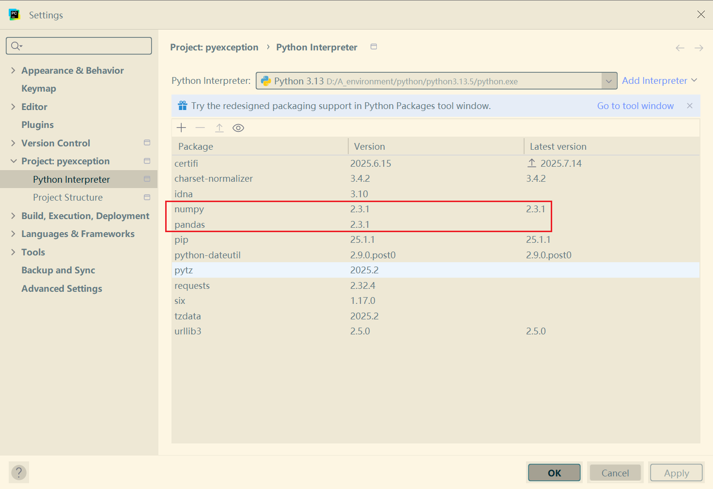Open the Add Interpreter dropdown
This screenshot has height=489, width=713.
(x=659, y=80)
